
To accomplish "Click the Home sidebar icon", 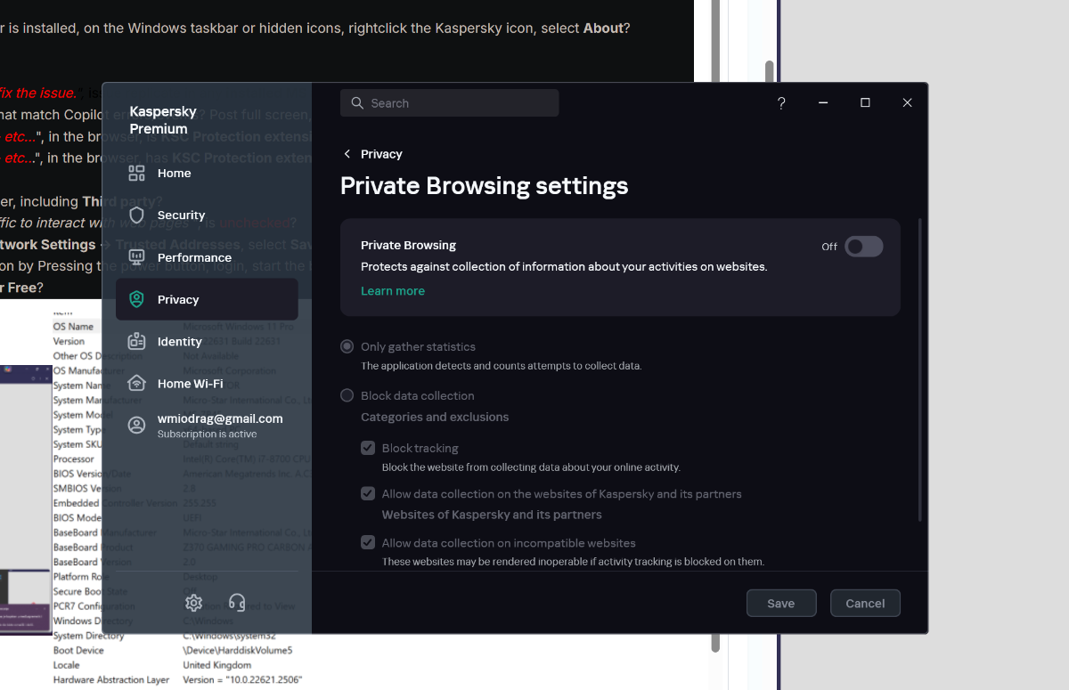I will point(136,174).
